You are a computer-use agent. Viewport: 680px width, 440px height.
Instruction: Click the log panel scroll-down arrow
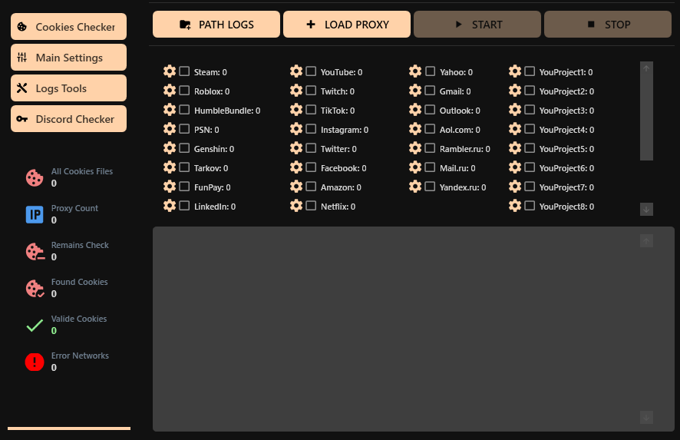646,418
